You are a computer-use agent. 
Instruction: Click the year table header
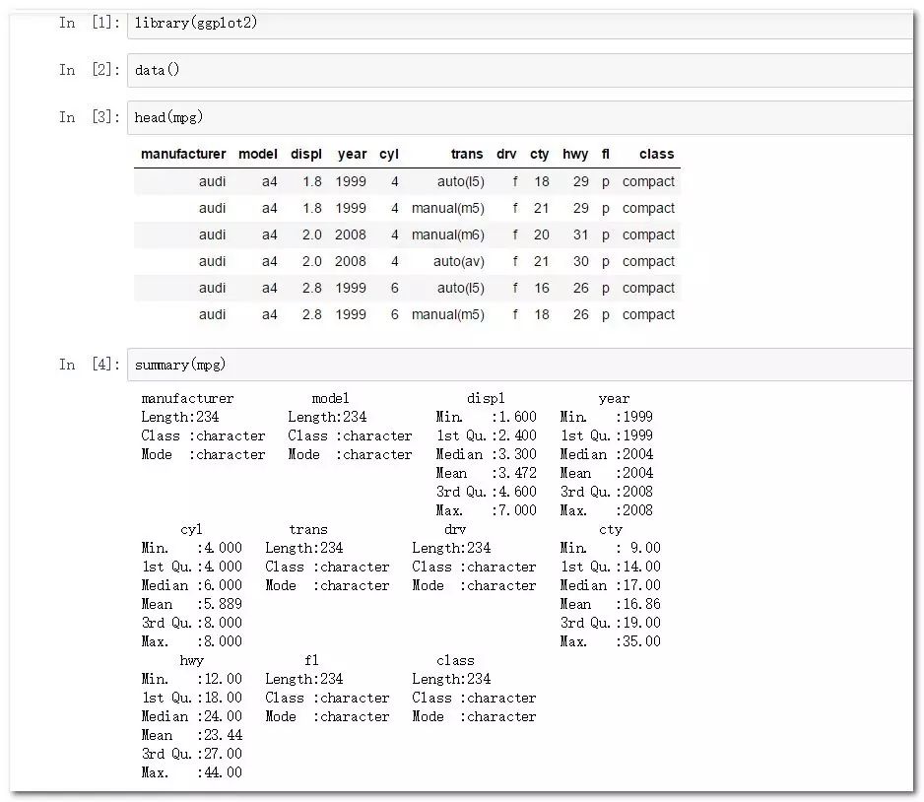tap(352, 155)
